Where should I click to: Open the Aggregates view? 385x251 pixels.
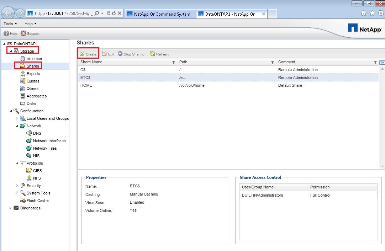(x=37, y=96)
